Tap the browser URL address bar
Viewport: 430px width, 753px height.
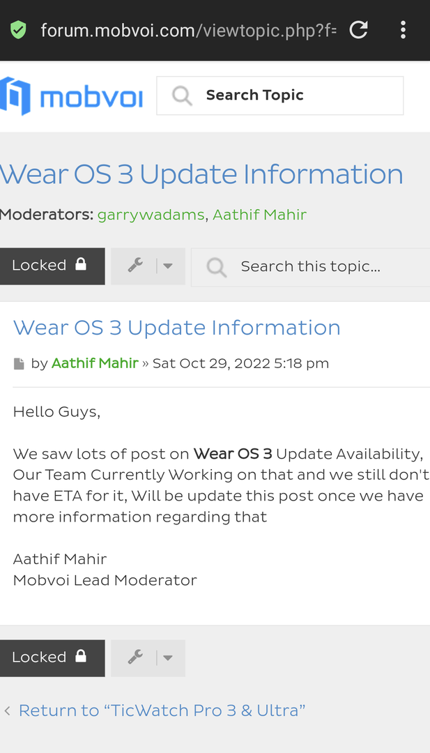(188, 30)
